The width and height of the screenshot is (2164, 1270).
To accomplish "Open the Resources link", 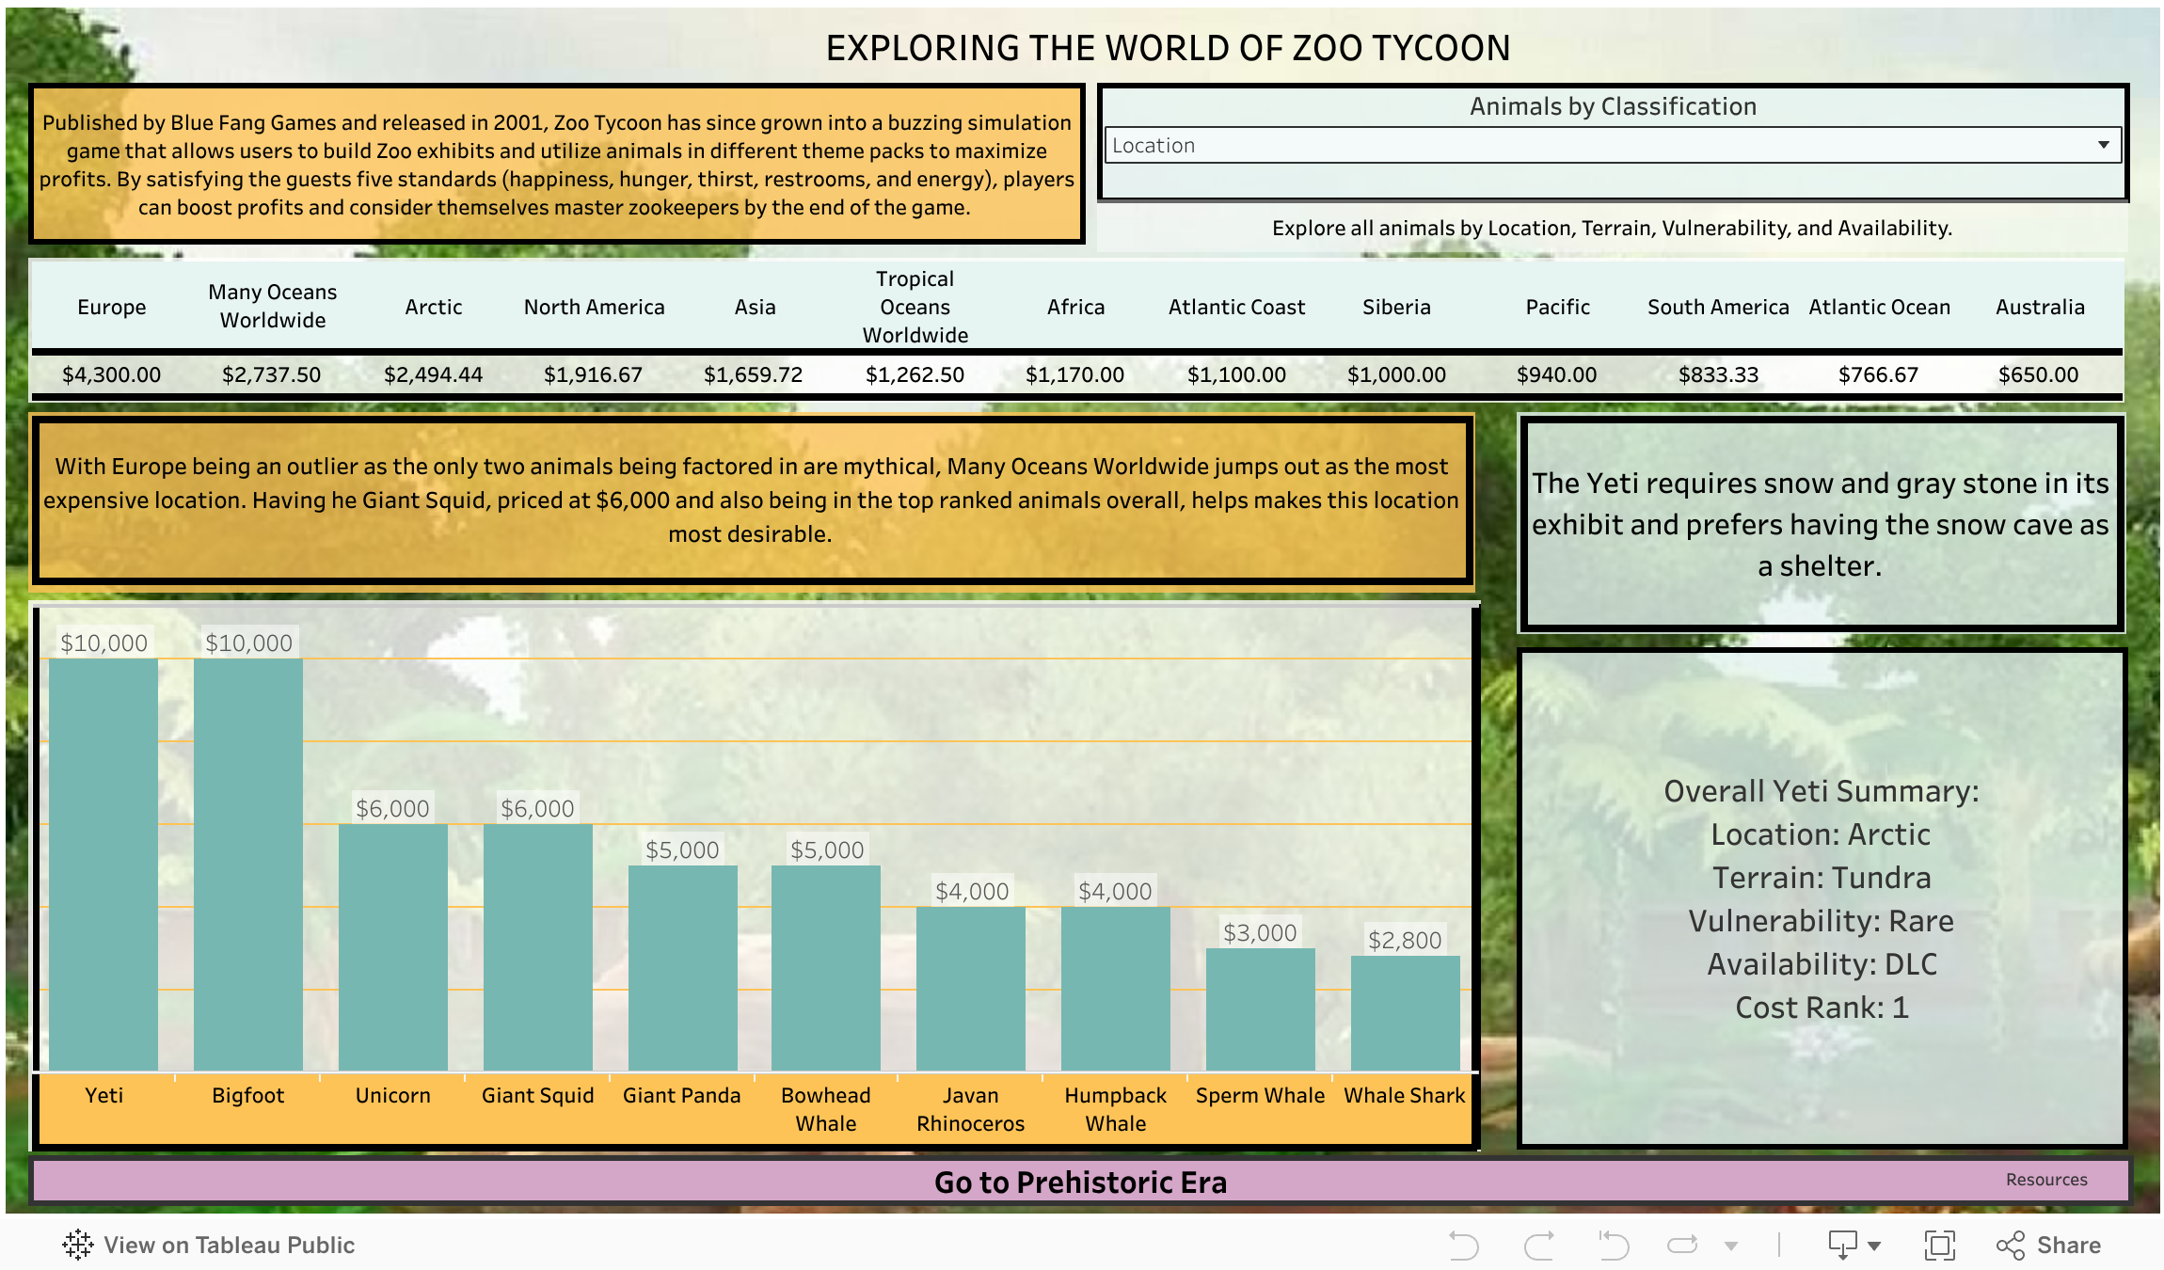I will click(x=2048, y=1179).
